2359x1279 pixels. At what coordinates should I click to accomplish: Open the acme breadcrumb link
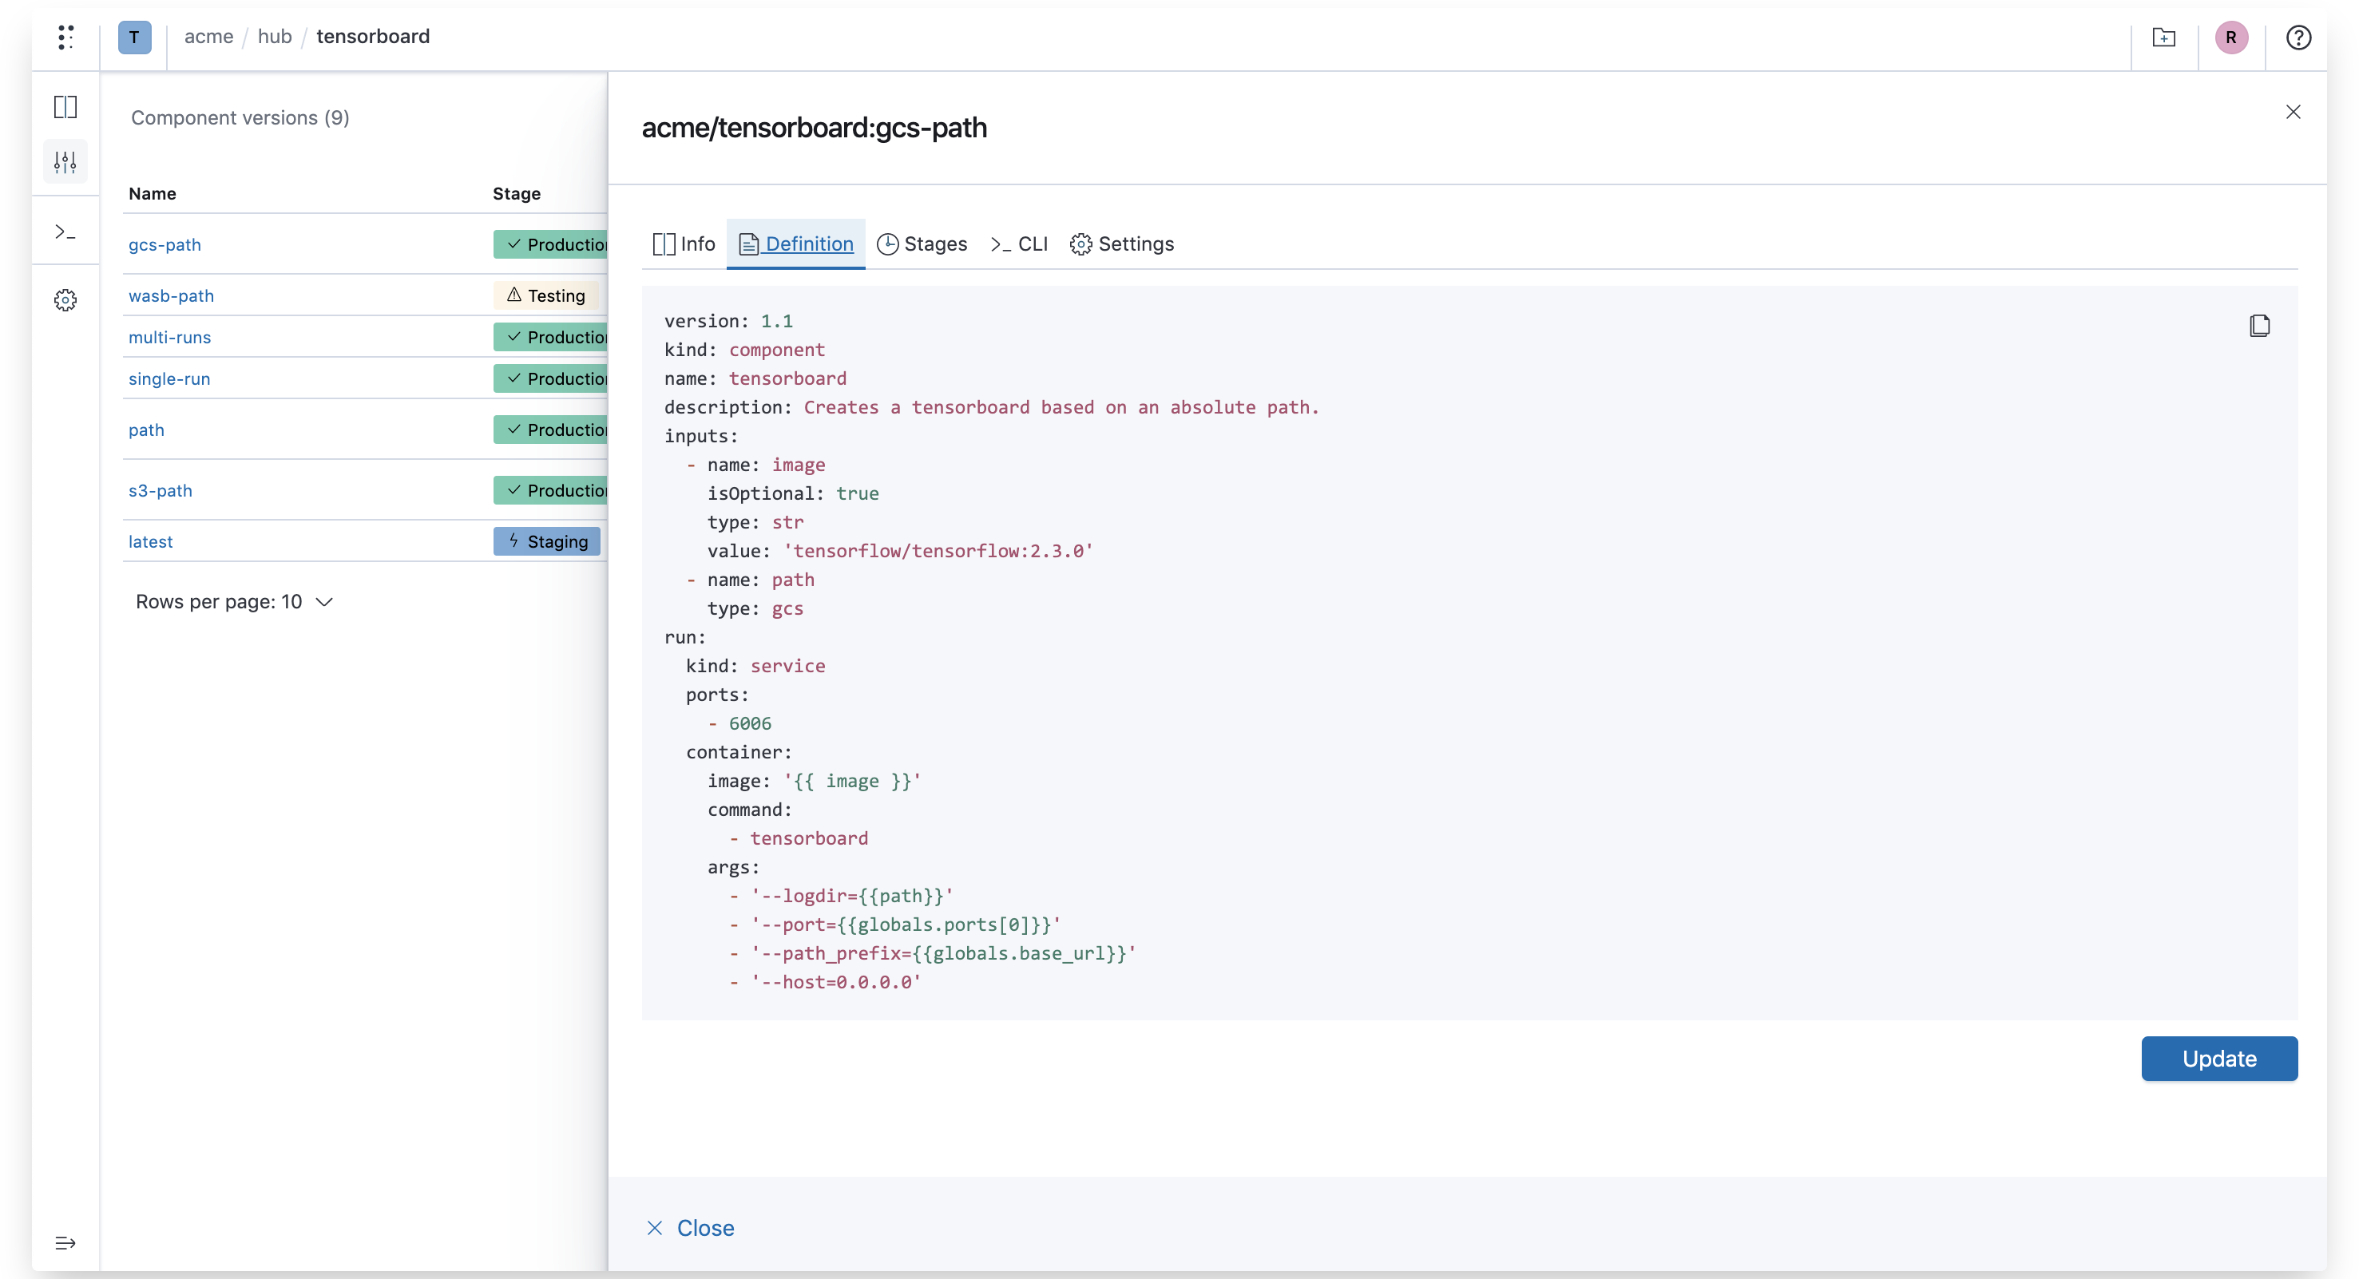pyautogui.click(x=208, y=37)
